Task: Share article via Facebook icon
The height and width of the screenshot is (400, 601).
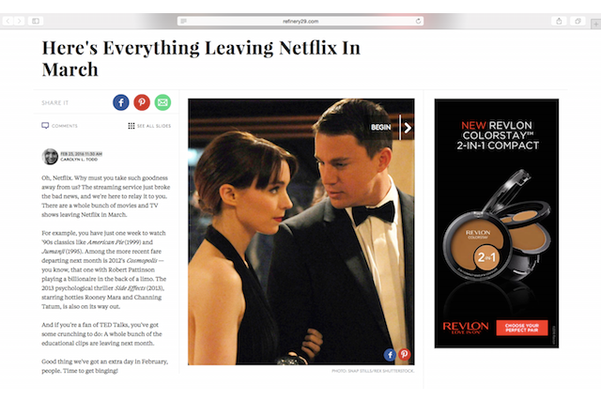Action: (121, 102)
